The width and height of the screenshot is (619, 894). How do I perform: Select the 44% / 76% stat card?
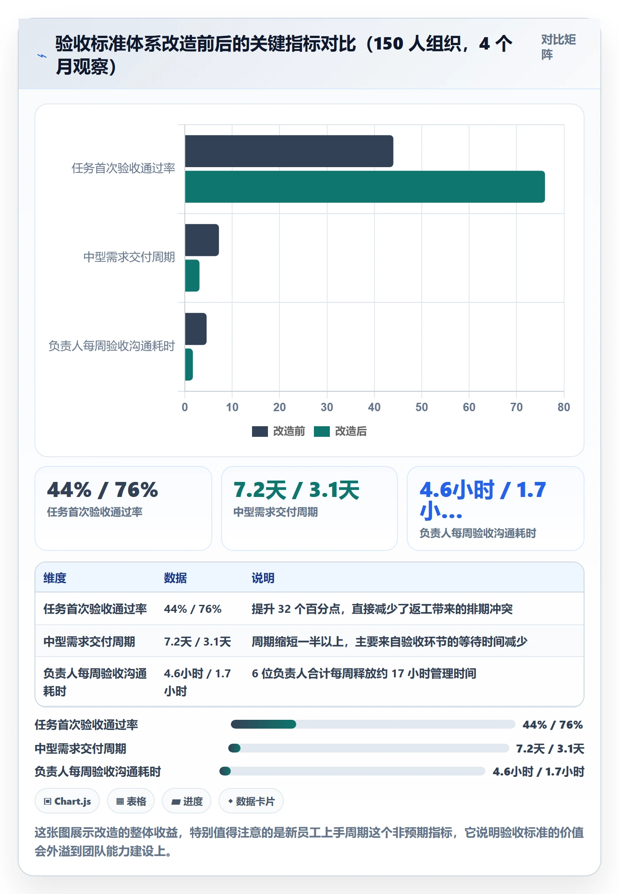click(123, 508)
